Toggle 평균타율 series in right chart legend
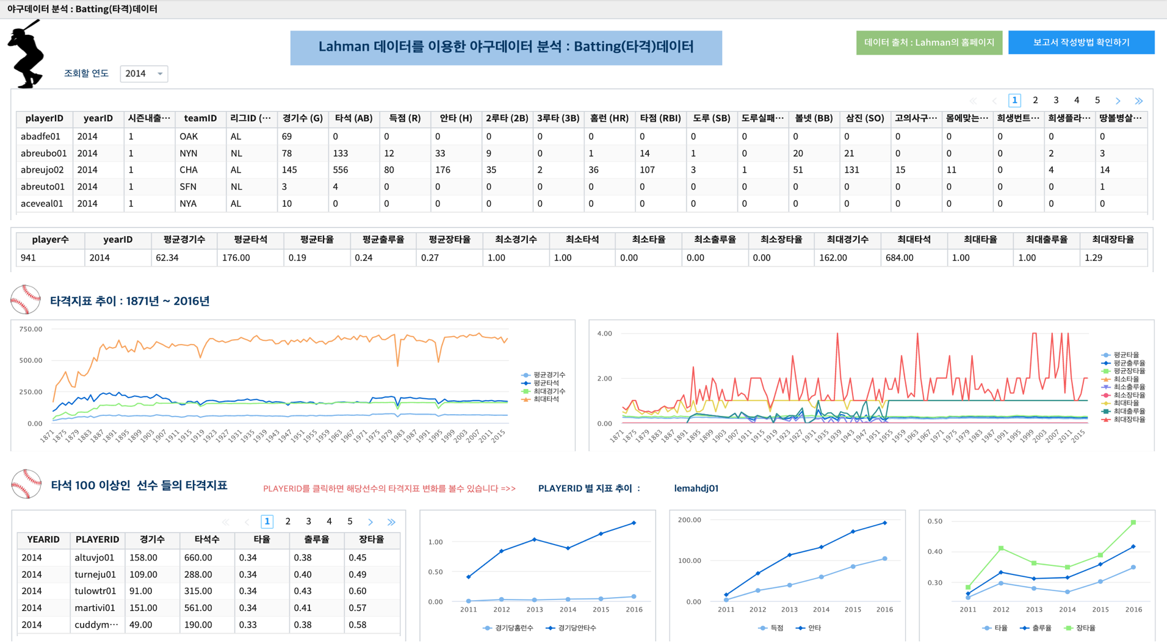 coord(1120,355)
